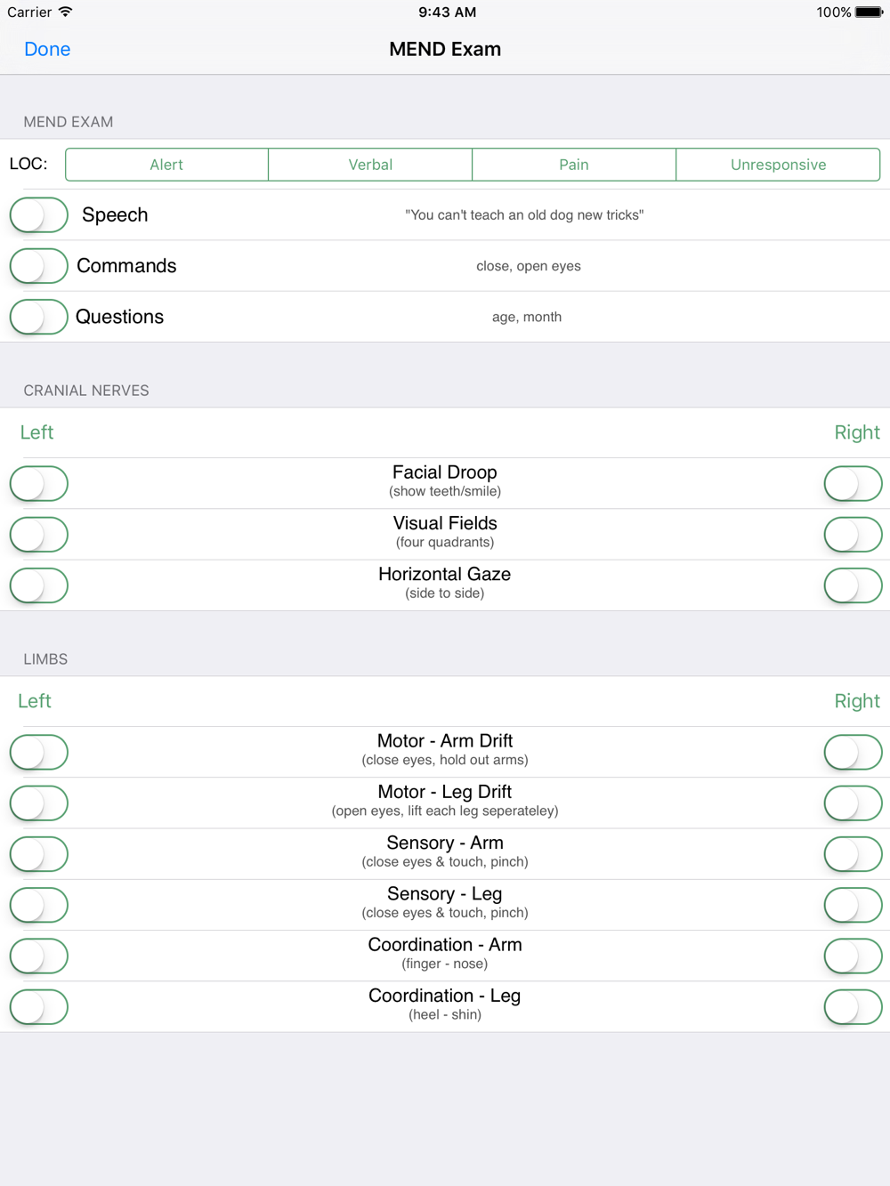Switch on right Sensory - Leg toggle
This screenshot has height=1186, width=890.
(x=853, y=905)
